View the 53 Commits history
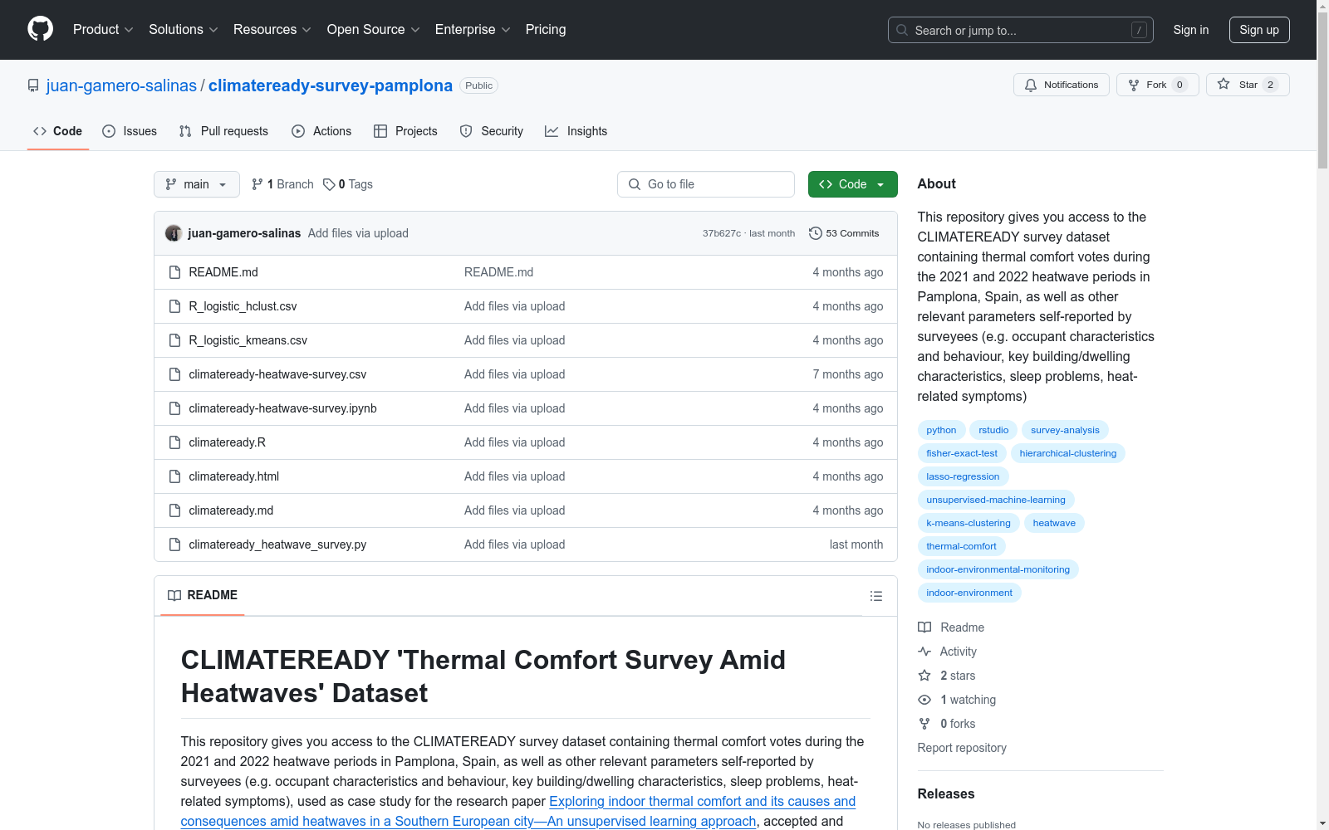The image size is (1329, 830). click(x=844, y=233)
